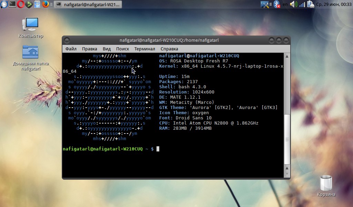Open the Корзина trash desktop icon
The height and width of the screenshot is (207, 353).
(326, 186)
